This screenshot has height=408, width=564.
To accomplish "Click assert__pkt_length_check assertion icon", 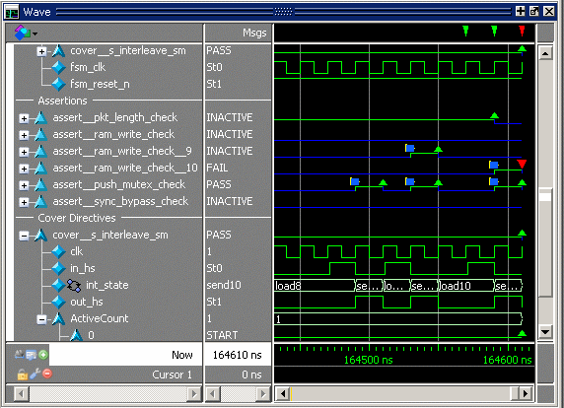I will 40,117.
